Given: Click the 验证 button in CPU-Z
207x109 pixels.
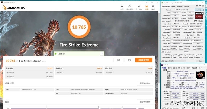Looking at the screenshot, I should pos(193,108).
